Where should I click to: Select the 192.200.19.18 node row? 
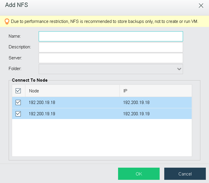pyautogui.click(x=102, y=103)
